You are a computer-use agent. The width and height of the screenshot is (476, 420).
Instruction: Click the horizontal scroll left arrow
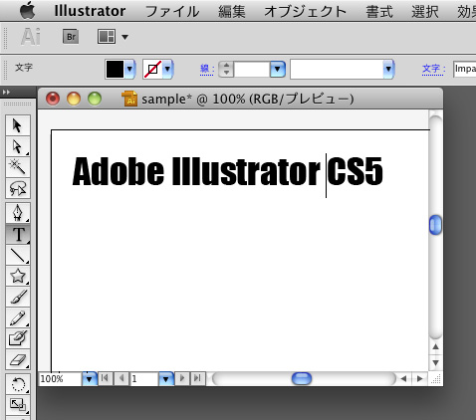403,378
